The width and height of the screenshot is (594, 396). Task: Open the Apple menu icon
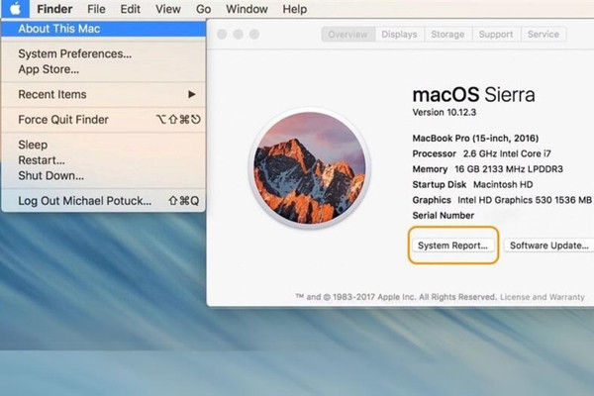[x=15, y=9]
